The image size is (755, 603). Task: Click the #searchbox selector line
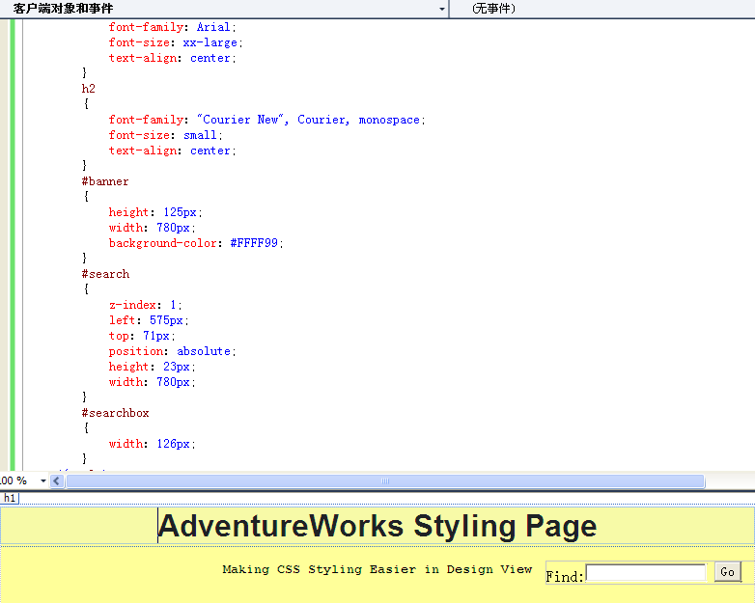(x=115, y=413)
